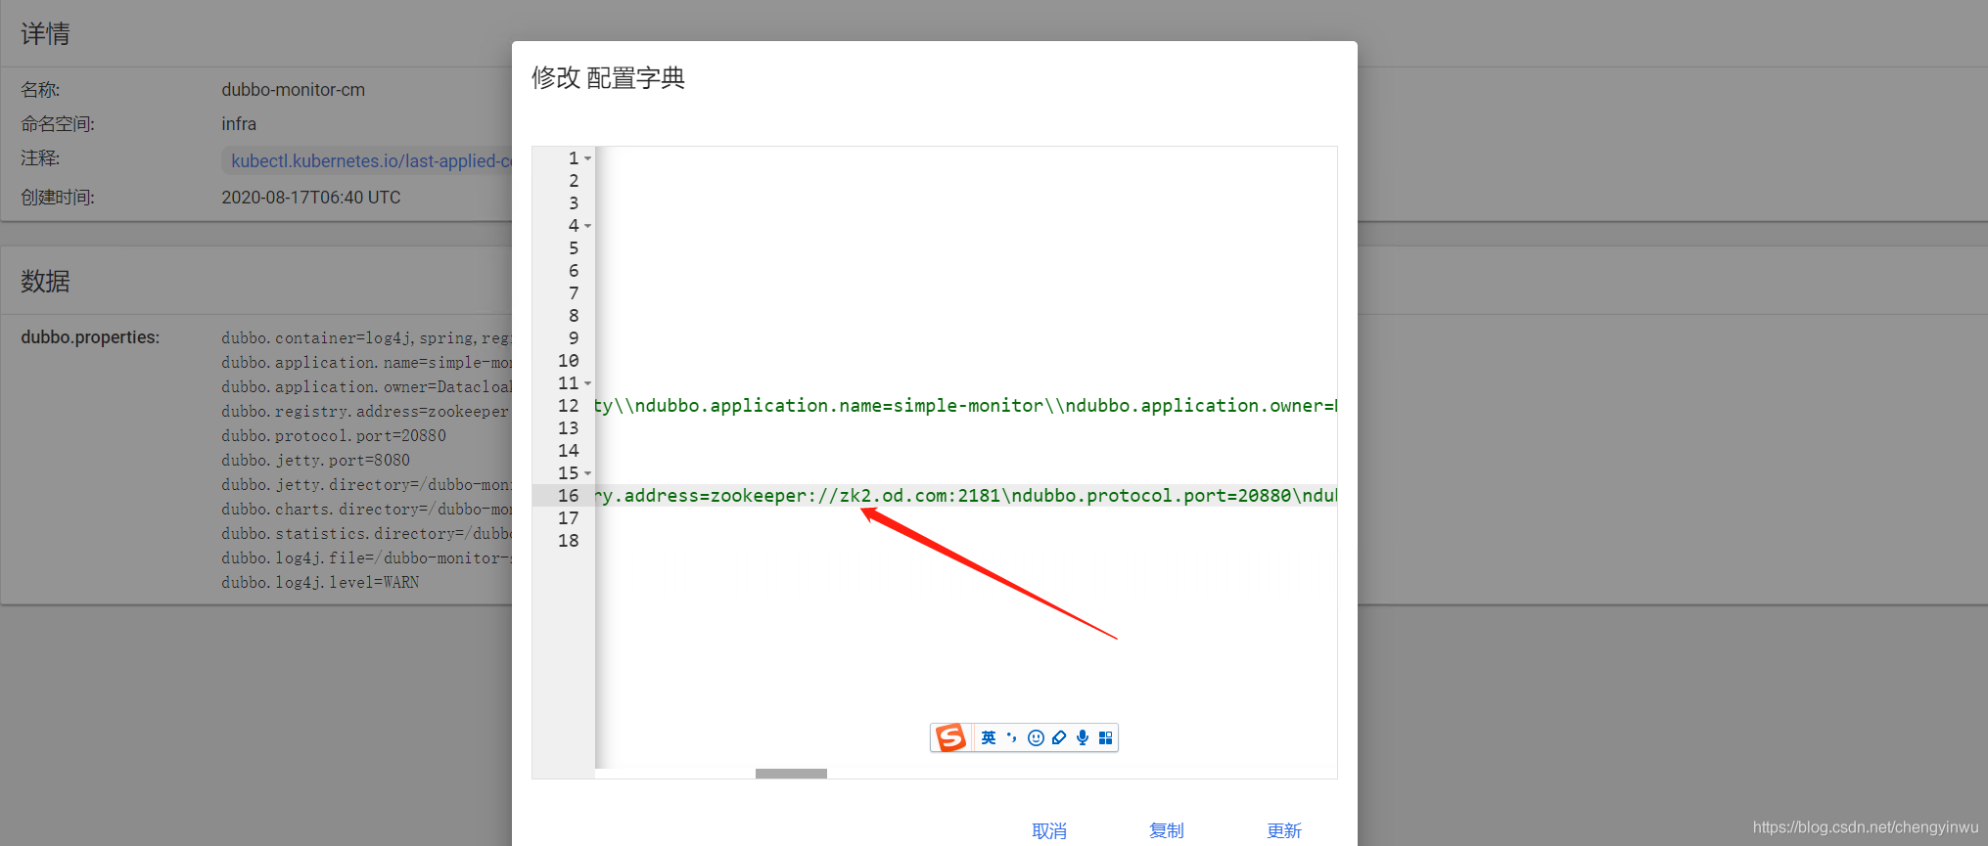Collapse the fold arrow on line 4
The width and height of the screenshot is (1988, 846).
tap(587, 226)
